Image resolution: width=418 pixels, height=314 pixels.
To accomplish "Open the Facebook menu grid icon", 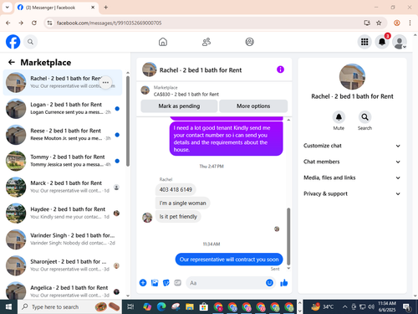I will point(364,42).
